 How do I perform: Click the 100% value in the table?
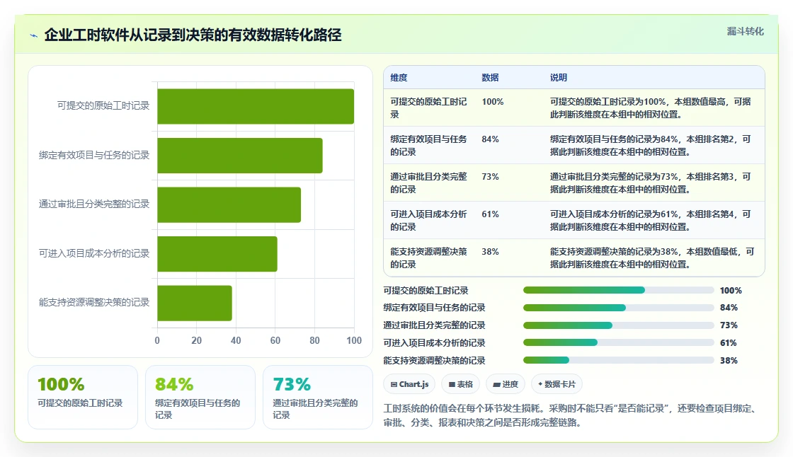tap(493, 102)
